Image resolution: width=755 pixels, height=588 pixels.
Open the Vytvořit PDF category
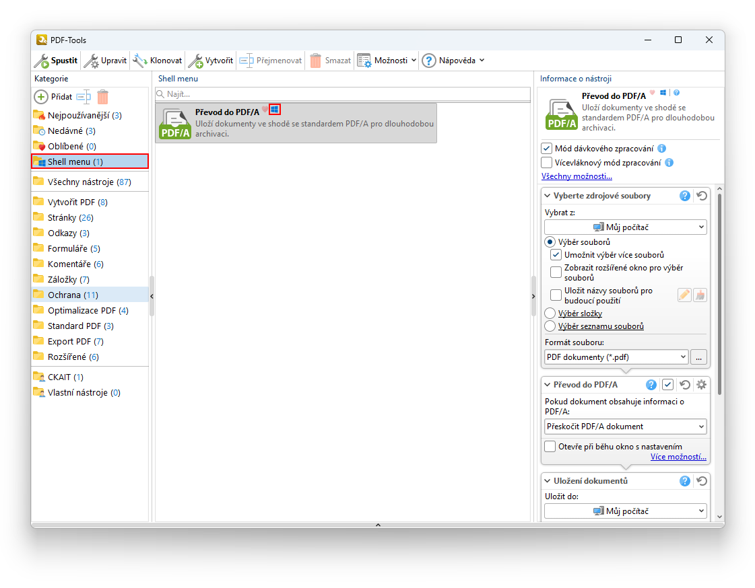[x=90, y=202]
